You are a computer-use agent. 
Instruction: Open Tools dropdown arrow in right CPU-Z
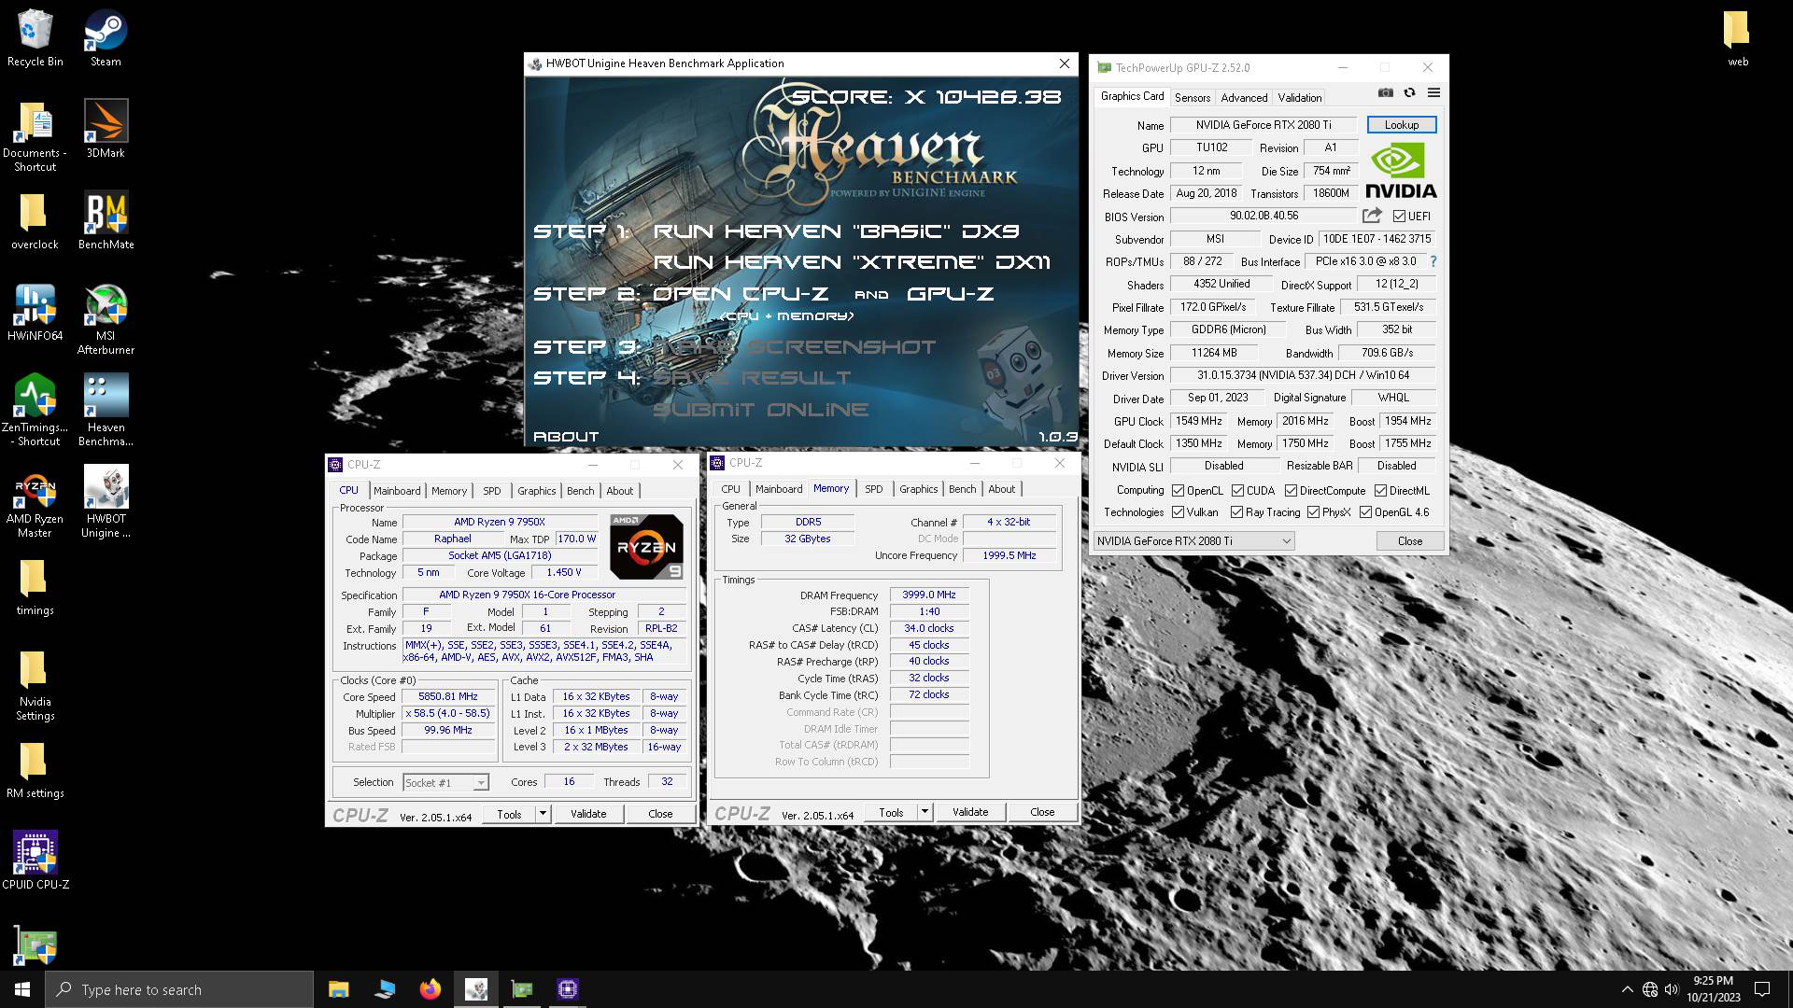[925, 812]
